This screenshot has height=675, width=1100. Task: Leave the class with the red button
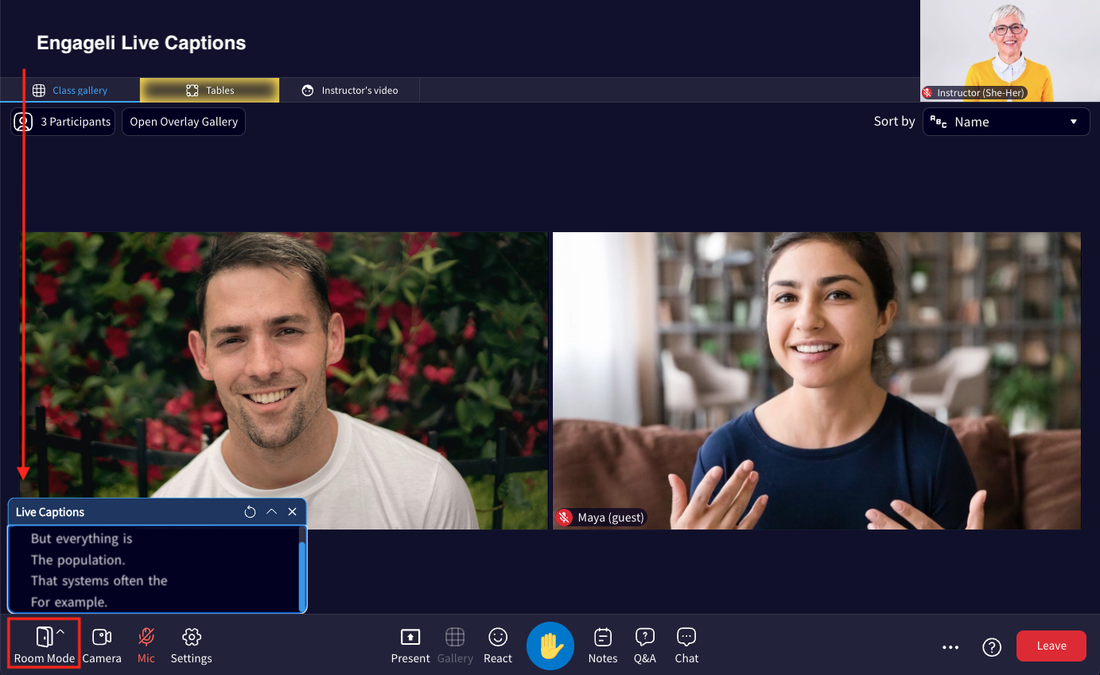click(1051, 646)
